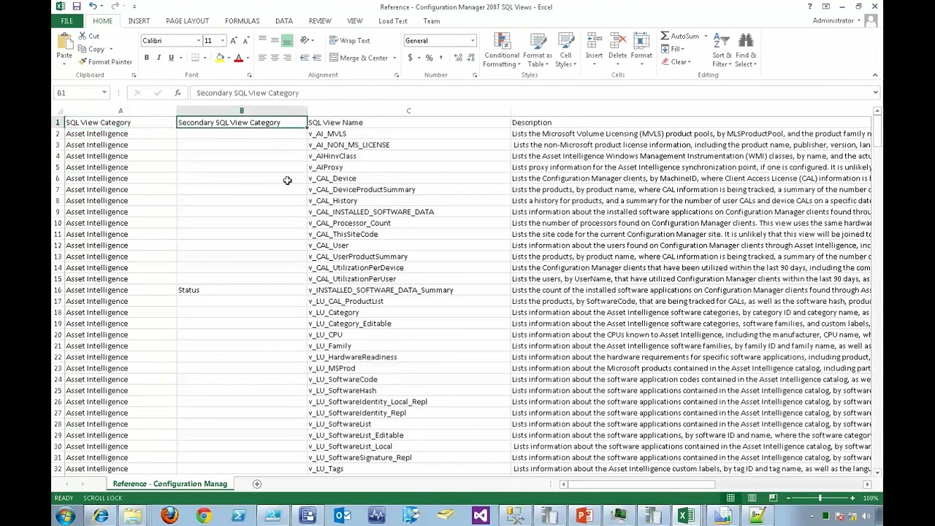
Task: Open Format as Table gallery
Action: pyautogui.click(x=538, y=50)
